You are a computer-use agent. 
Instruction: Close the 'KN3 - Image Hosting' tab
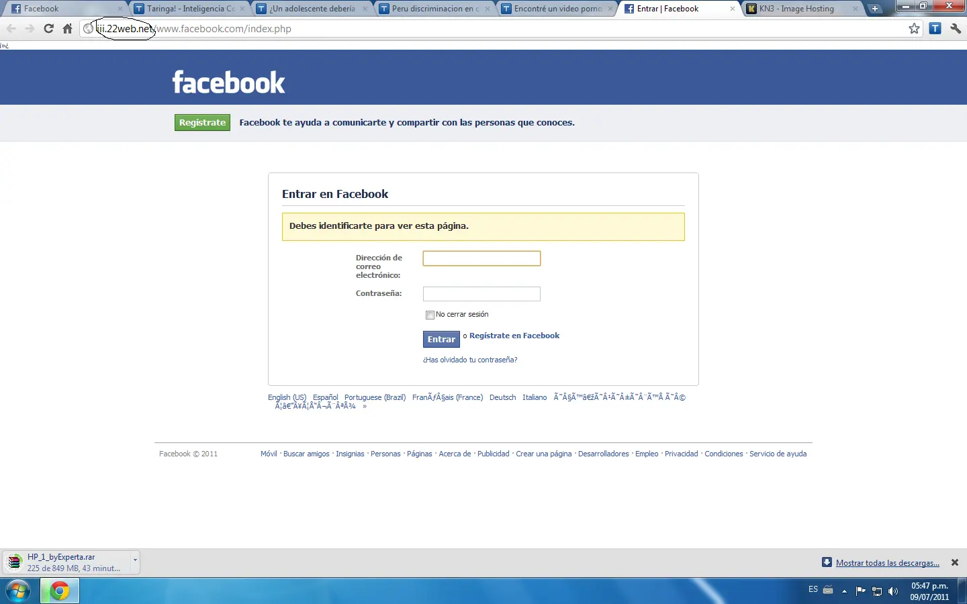pyautogui.click(x=856, y=9)
